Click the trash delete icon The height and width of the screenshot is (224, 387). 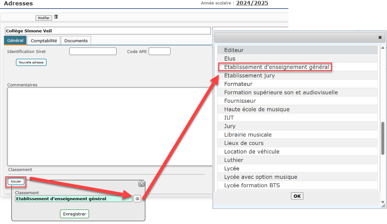click(x=56, y=17)
